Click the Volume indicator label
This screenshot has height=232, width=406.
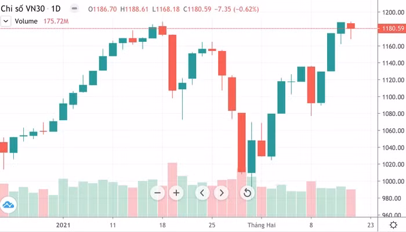(26, 21)
